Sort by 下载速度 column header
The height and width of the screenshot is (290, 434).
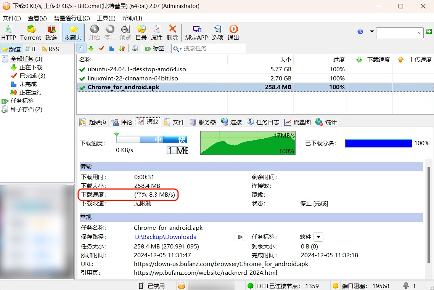coord(370,60)
